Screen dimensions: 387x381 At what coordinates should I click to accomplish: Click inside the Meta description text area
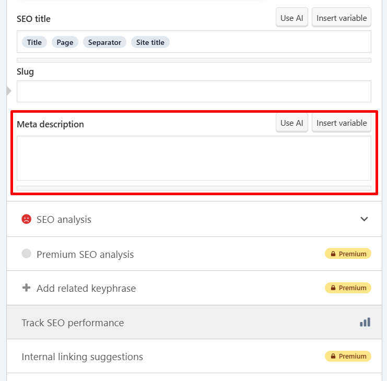(x=194, y=158)
